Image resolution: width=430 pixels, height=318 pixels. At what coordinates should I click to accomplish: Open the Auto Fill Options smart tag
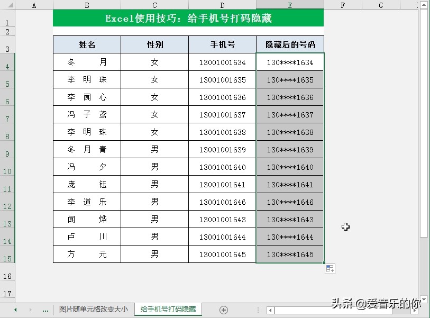coord(330,268)
